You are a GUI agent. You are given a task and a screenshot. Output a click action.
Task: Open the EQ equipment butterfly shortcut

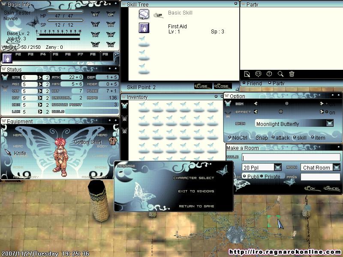click(111, 24)
